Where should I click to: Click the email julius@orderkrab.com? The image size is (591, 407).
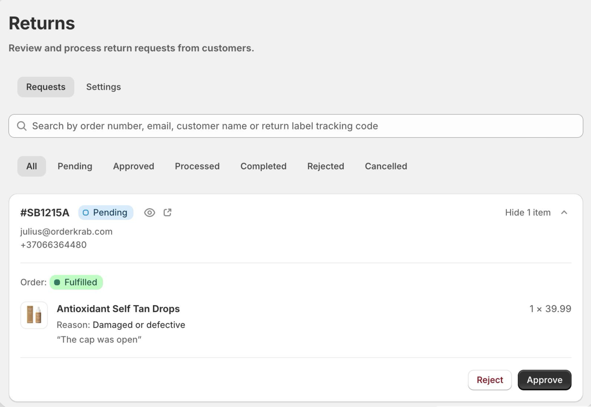(66, 231)
